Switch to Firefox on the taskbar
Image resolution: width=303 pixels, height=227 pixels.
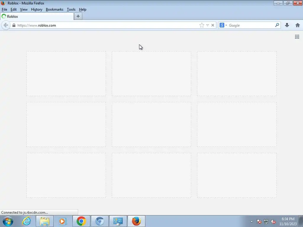[136, 221]
